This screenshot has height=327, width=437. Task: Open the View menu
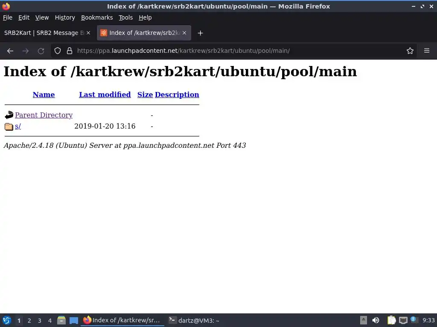(42, 17)
